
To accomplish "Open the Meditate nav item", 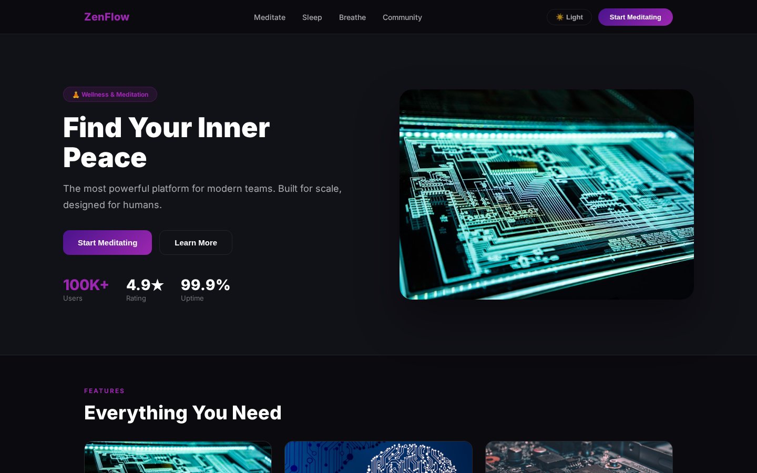I will 270,17.
